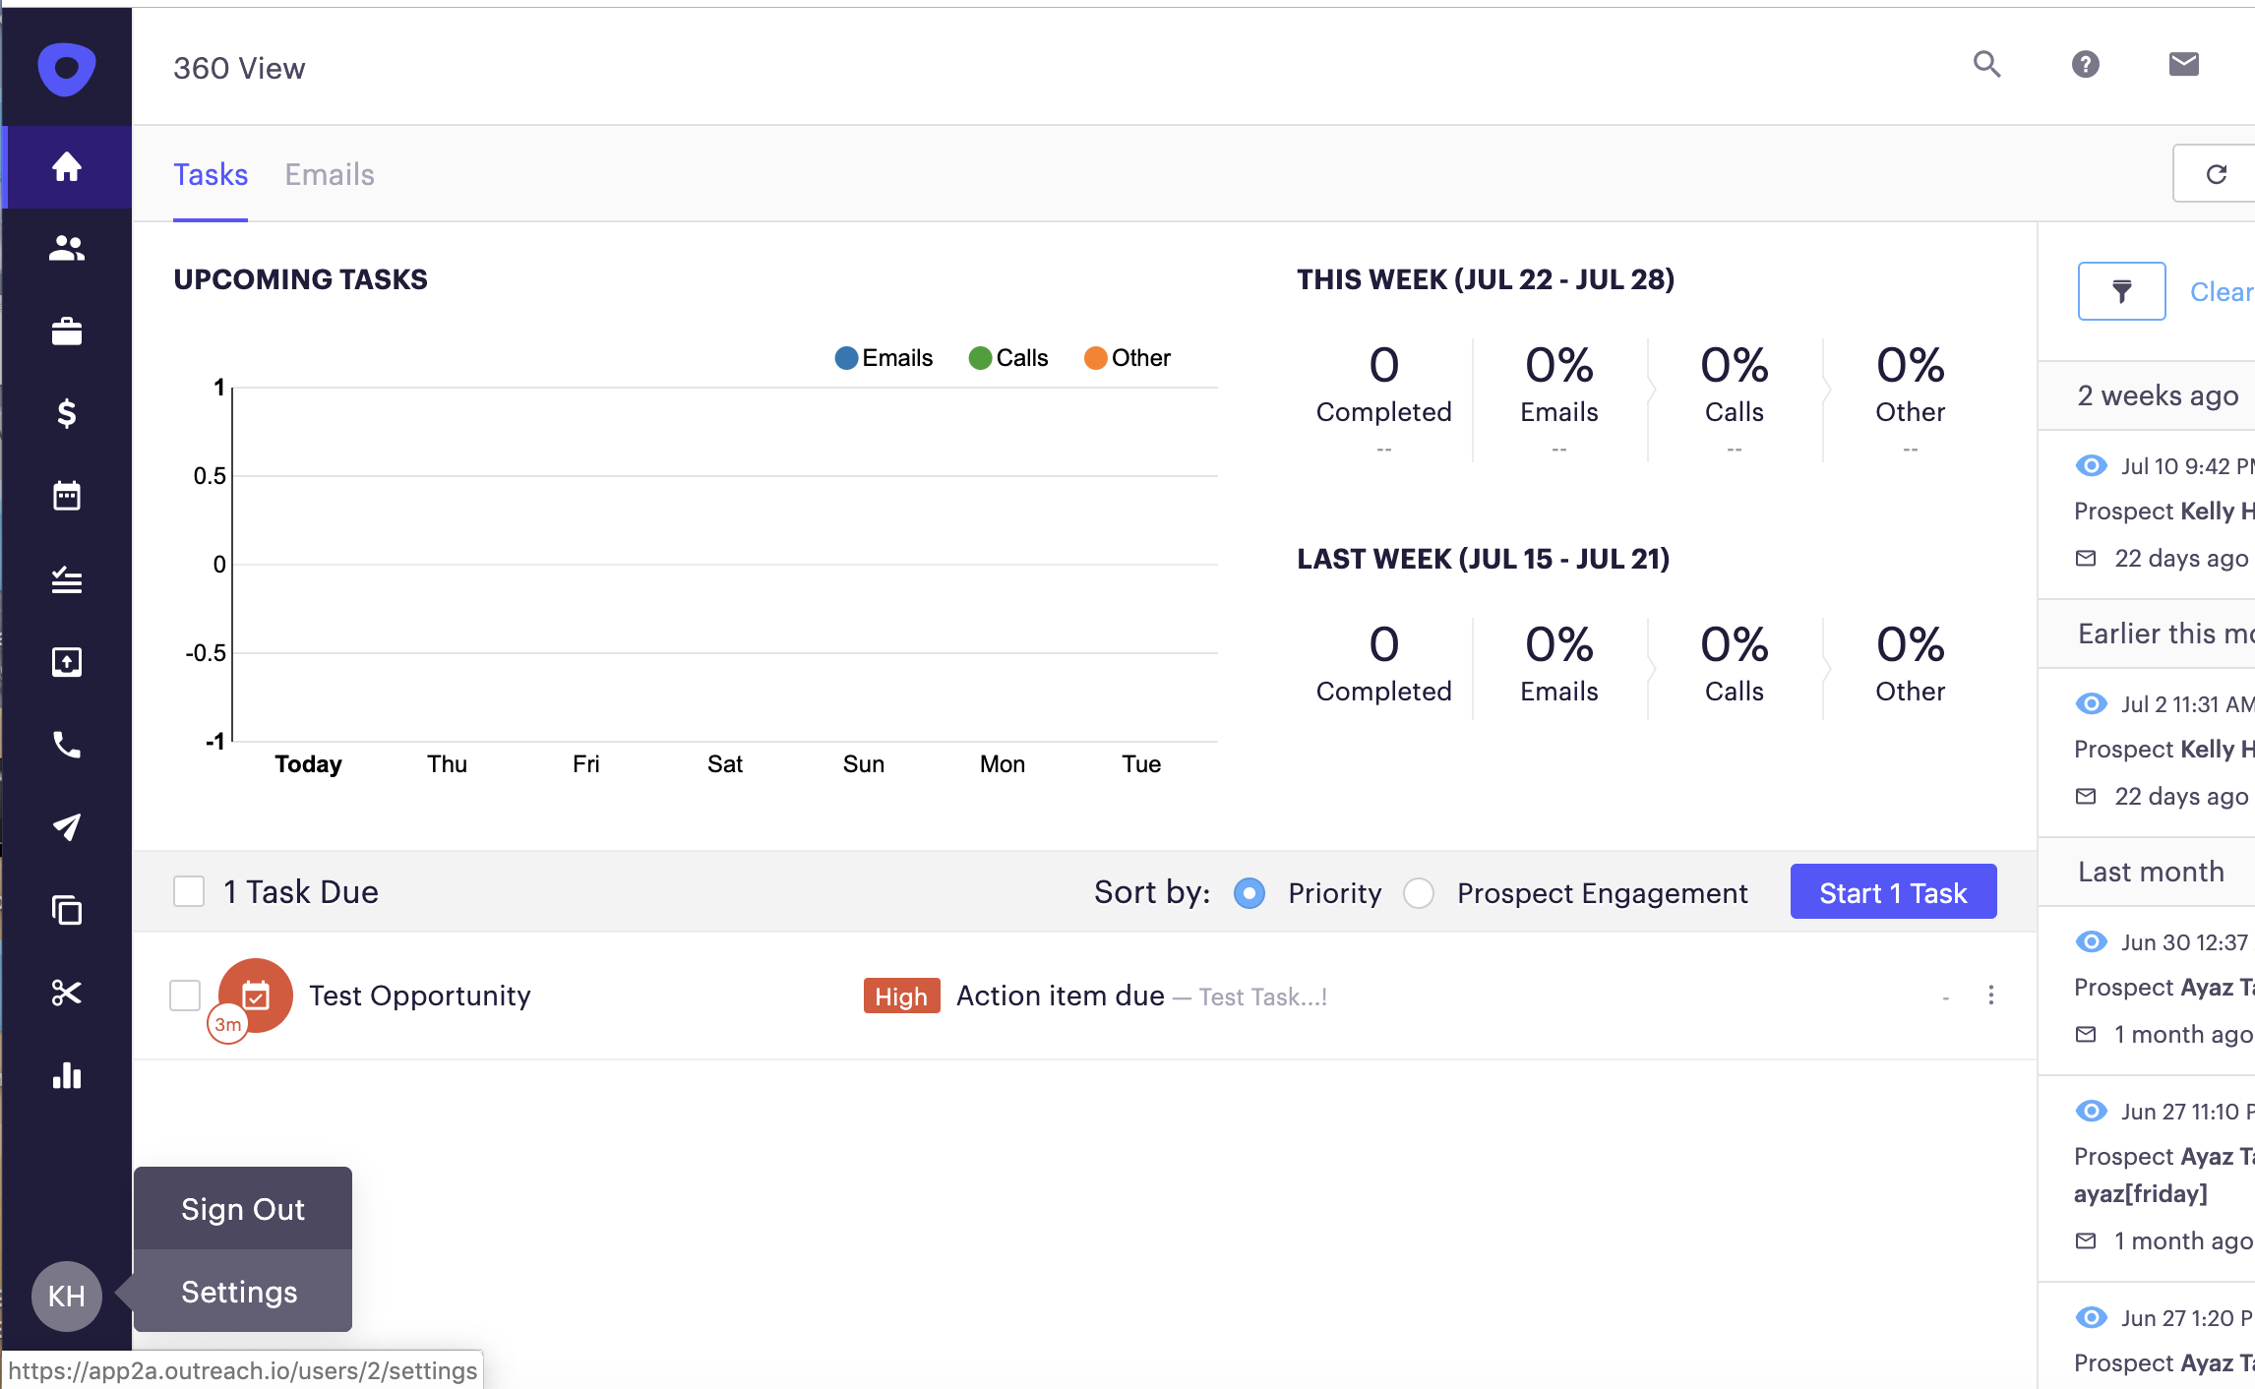Open the activity filter funnel button

(x=2121, y=291)
